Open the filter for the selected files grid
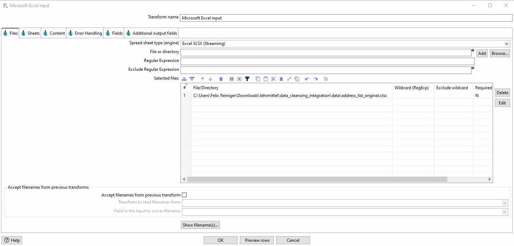The image size is (514, 246). [247, 79]
